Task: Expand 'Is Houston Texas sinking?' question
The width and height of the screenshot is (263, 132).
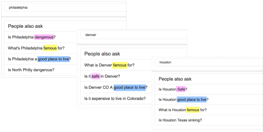Action: [209, 120]
